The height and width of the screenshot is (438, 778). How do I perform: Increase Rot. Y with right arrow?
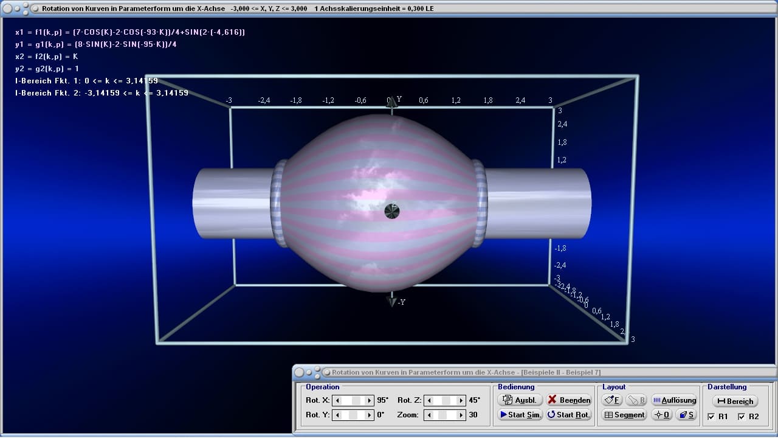point(369,415)
